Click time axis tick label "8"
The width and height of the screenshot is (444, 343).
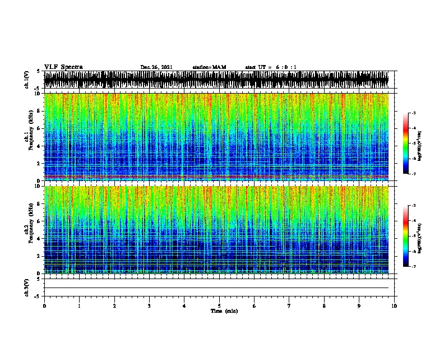324,306
